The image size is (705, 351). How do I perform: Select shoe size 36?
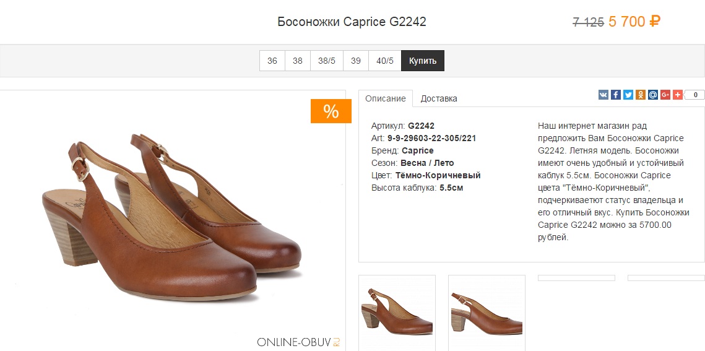pos(272,61)
